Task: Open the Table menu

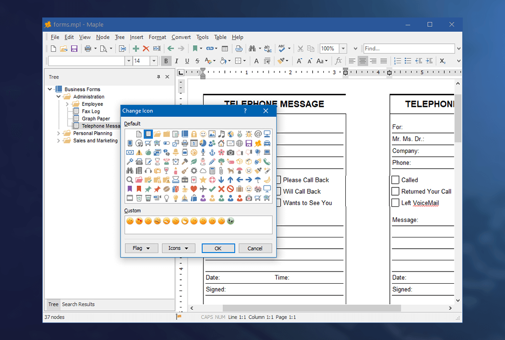Action: pos(220,37)
